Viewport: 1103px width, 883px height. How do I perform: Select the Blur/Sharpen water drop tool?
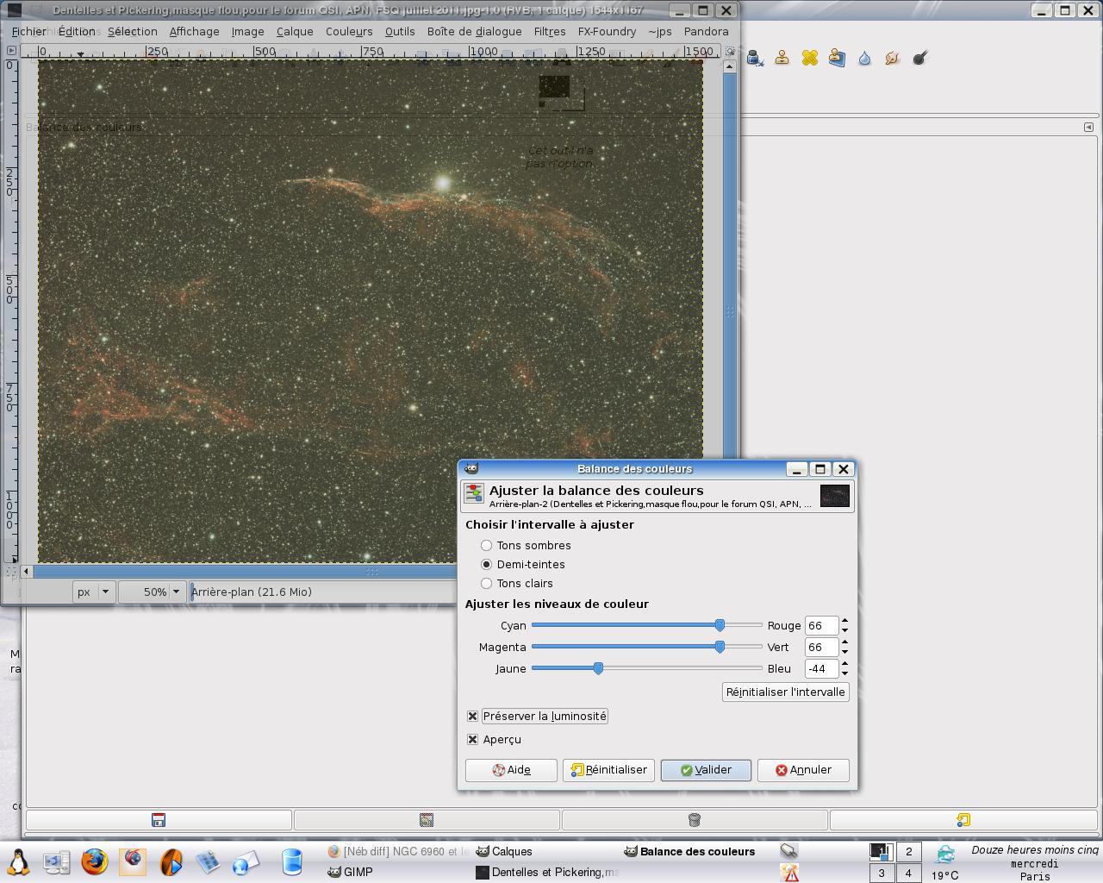[864, 58]
